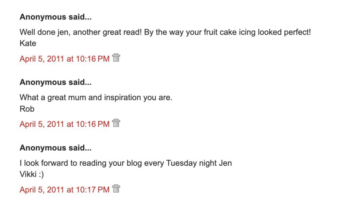Select "Anonymous said..." heading above Rob's comment
Image resolution: width=353 pixels, height=204 pixels.
click(x=56, y=82)
